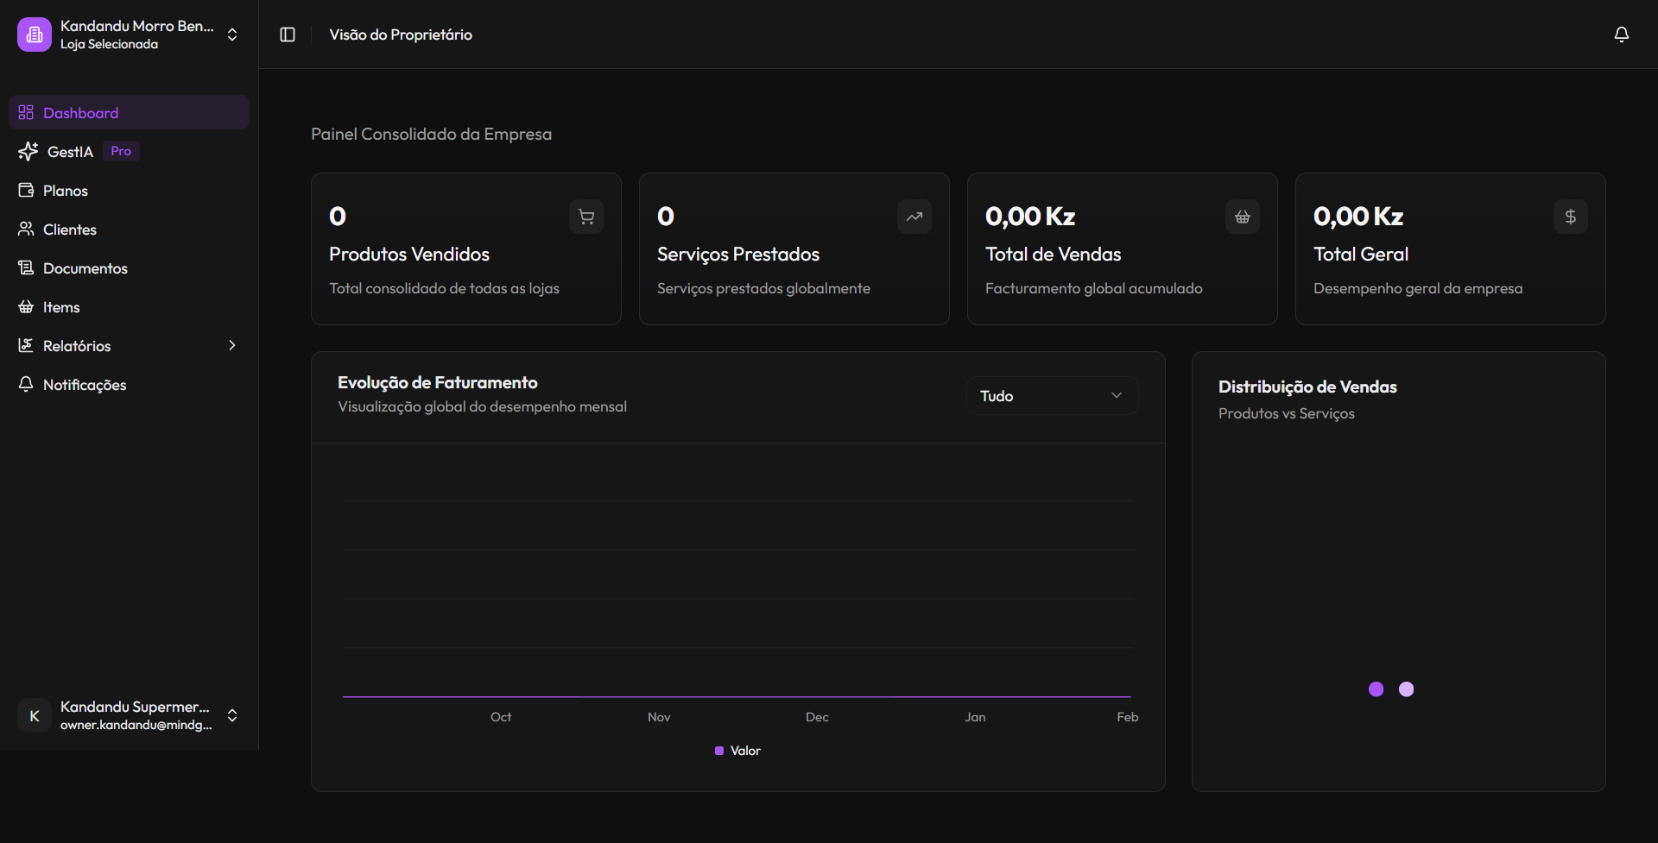Expand the Relatórios submenu chevron
The height and width of the screenshot is (843, 1658).
click(x=231, y=346)
